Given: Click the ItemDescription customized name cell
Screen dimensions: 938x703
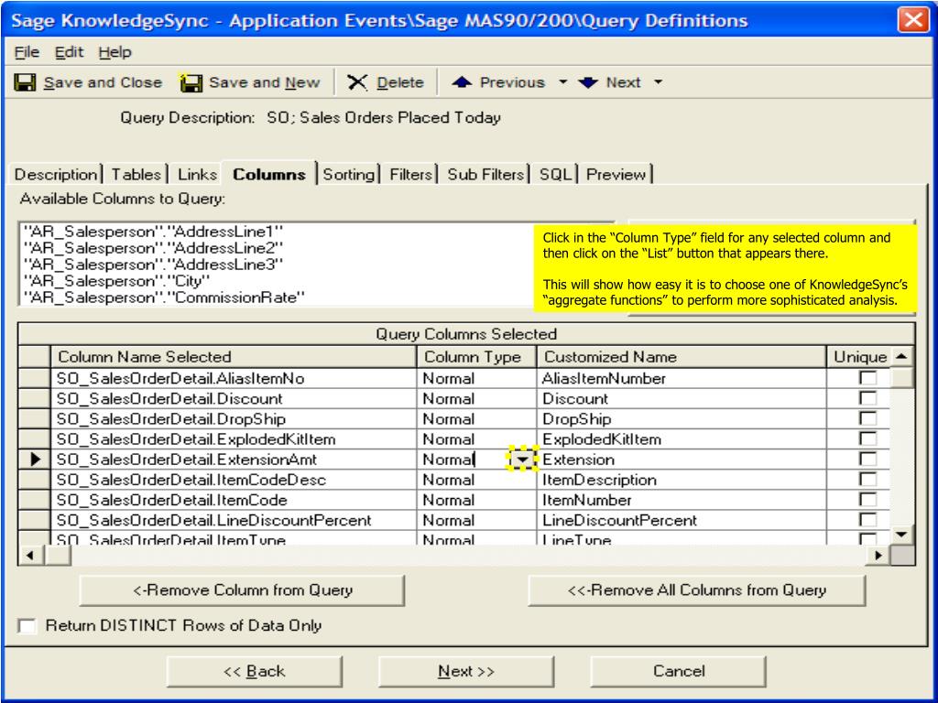Looking at the screenshot, I should tap(682, 480).
